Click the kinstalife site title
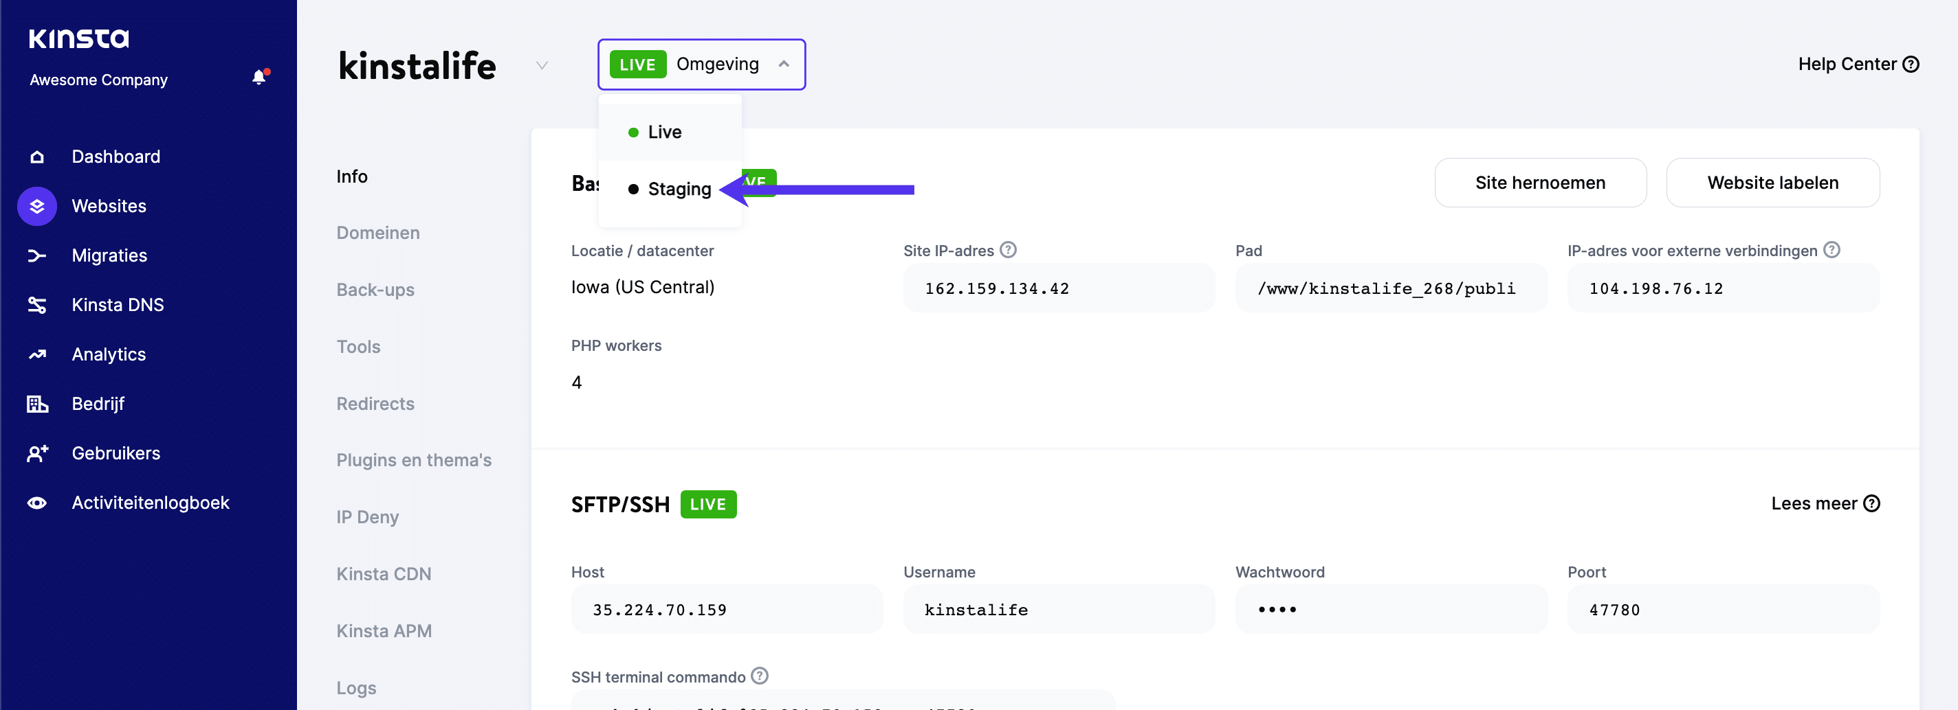 (417, 66)
